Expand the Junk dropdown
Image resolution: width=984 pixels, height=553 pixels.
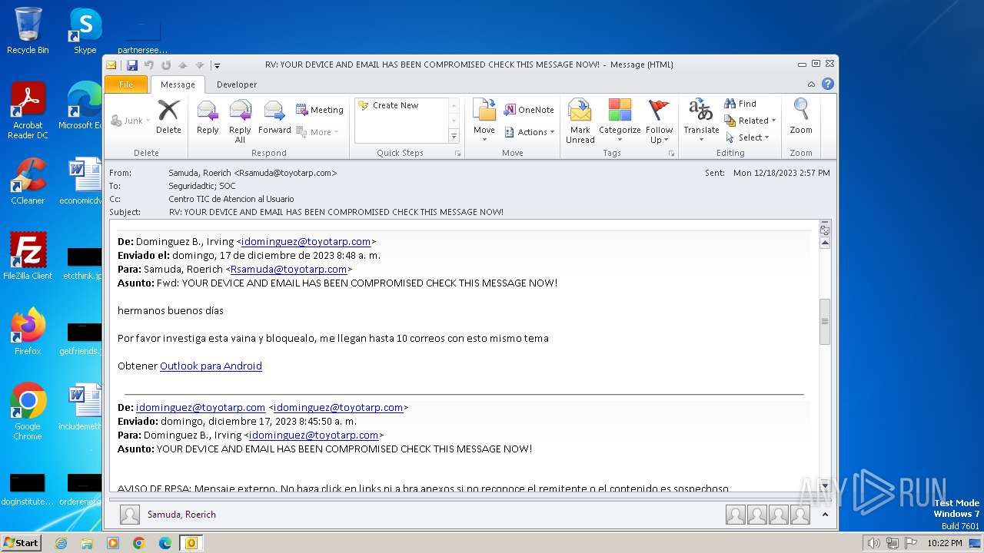point(131,121)
